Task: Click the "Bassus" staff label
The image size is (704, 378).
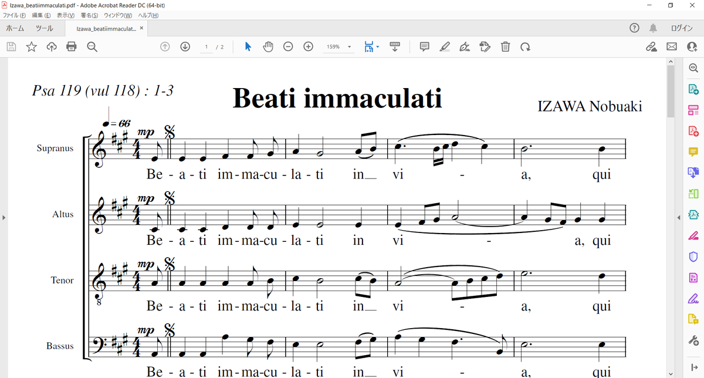Action: pyautogui.click(x=60, y=346)
